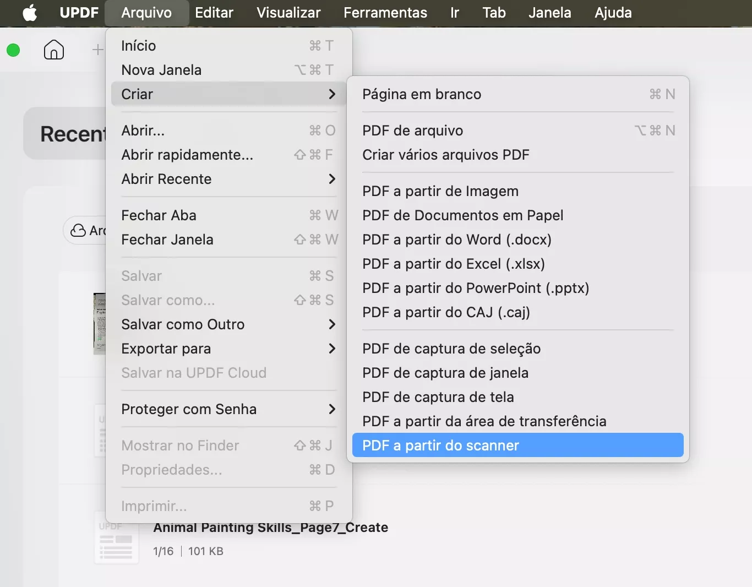The width and height of the screenshot is (752, 587).
Task: Create PDF a partir do Word (.docx)
Action: pos(518,240)
